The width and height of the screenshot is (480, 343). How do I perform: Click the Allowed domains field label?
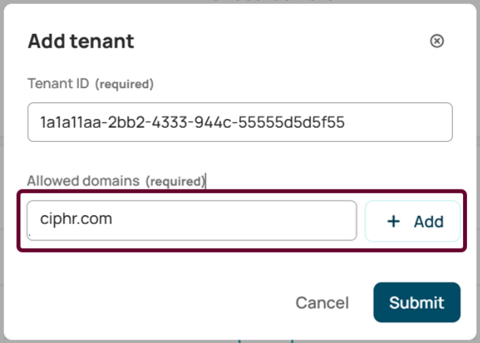point(83,181)
